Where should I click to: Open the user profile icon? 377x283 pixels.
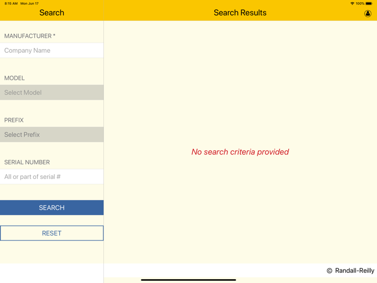[367, 13]
